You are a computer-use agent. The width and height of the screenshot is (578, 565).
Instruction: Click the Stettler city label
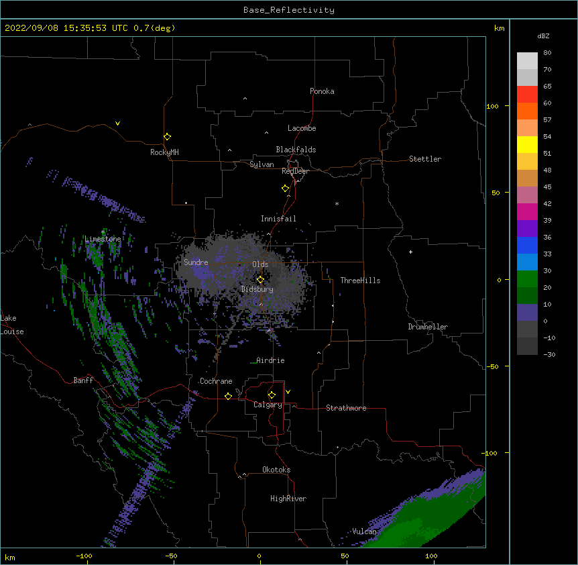click(x=425, y=159)
